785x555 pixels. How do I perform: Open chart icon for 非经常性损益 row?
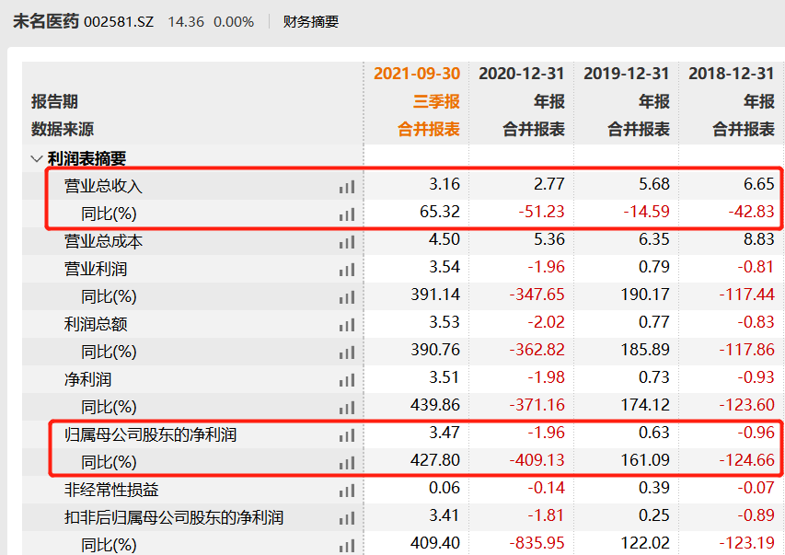(x=346, y=491)
